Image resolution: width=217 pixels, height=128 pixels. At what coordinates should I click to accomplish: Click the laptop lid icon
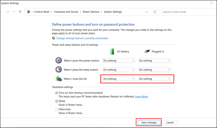click(59, 79)
